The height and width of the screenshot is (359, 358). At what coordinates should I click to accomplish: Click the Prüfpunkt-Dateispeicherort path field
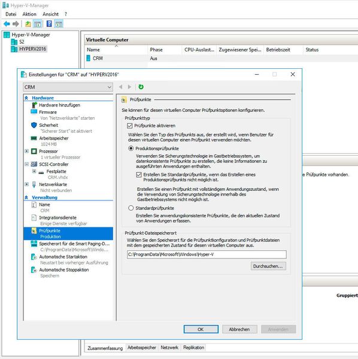(x=207, y=255)
